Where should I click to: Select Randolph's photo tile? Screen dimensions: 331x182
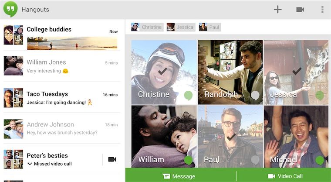(x=230, y=72)
